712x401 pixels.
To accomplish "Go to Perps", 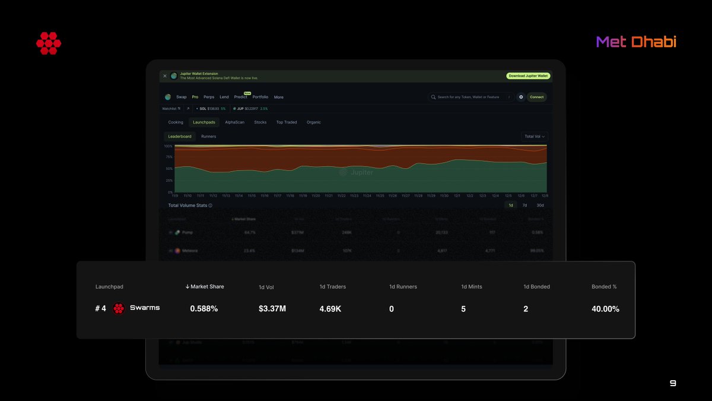I will [x=209, y=97].
